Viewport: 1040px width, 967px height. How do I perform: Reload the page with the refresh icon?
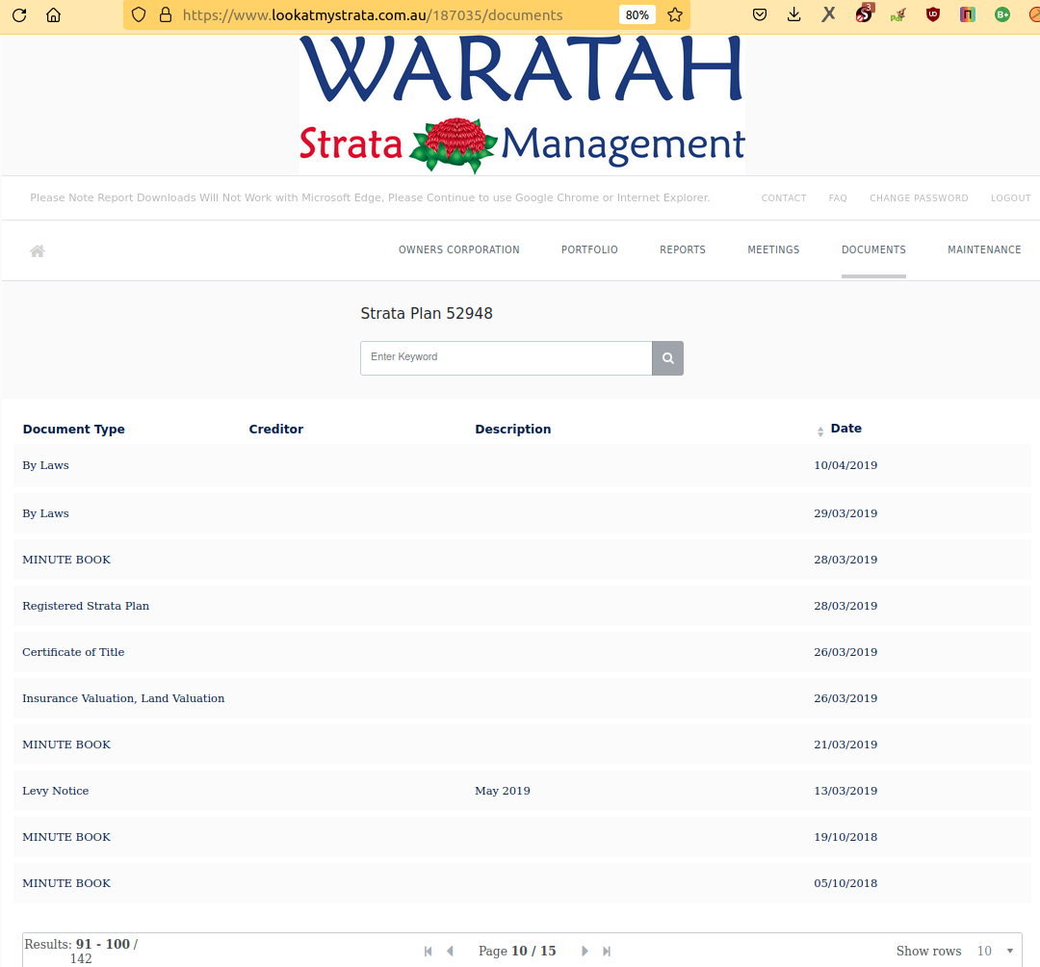tap(19, 14)
